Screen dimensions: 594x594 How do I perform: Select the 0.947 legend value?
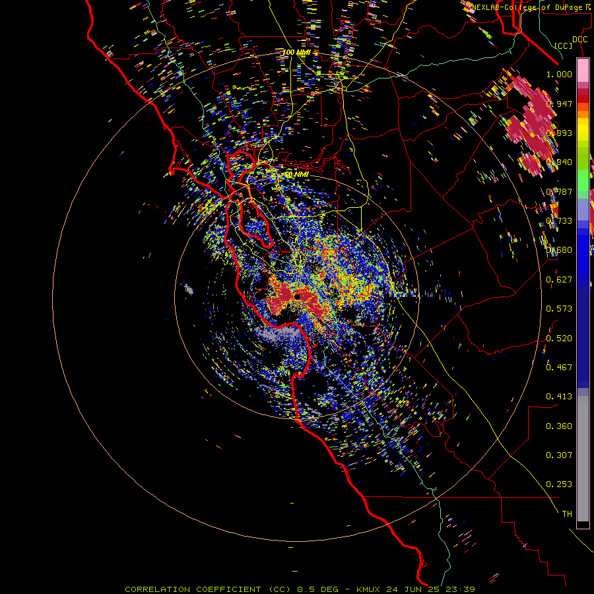(x=559, y=104)
